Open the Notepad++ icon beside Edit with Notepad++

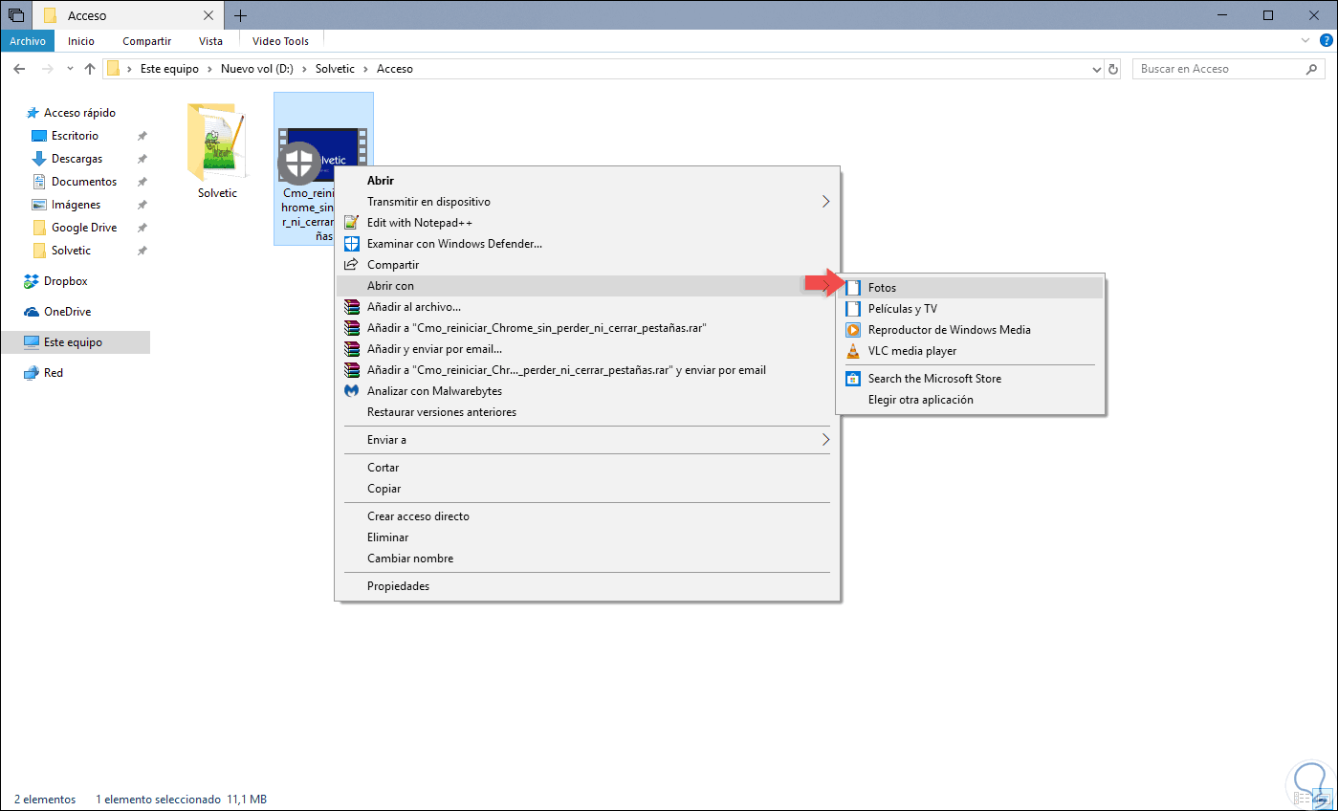(x=350, y=223)
